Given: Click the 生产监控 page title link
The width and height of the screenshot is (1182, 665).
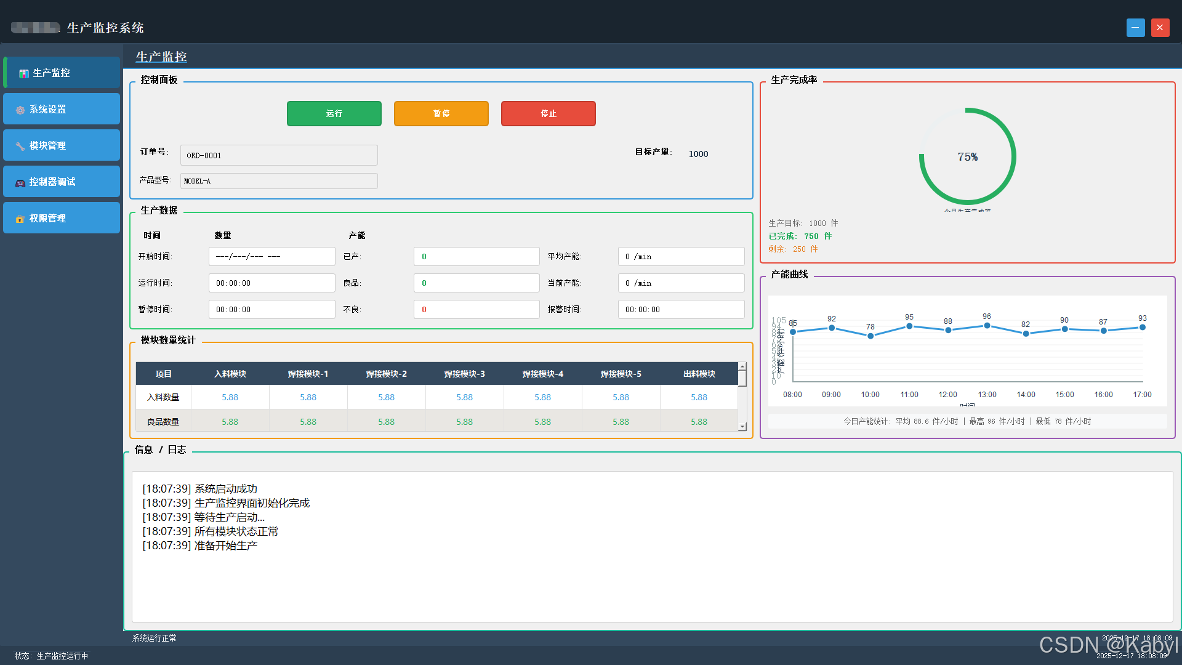Looking at the screenshot, I should click(161, 57).
